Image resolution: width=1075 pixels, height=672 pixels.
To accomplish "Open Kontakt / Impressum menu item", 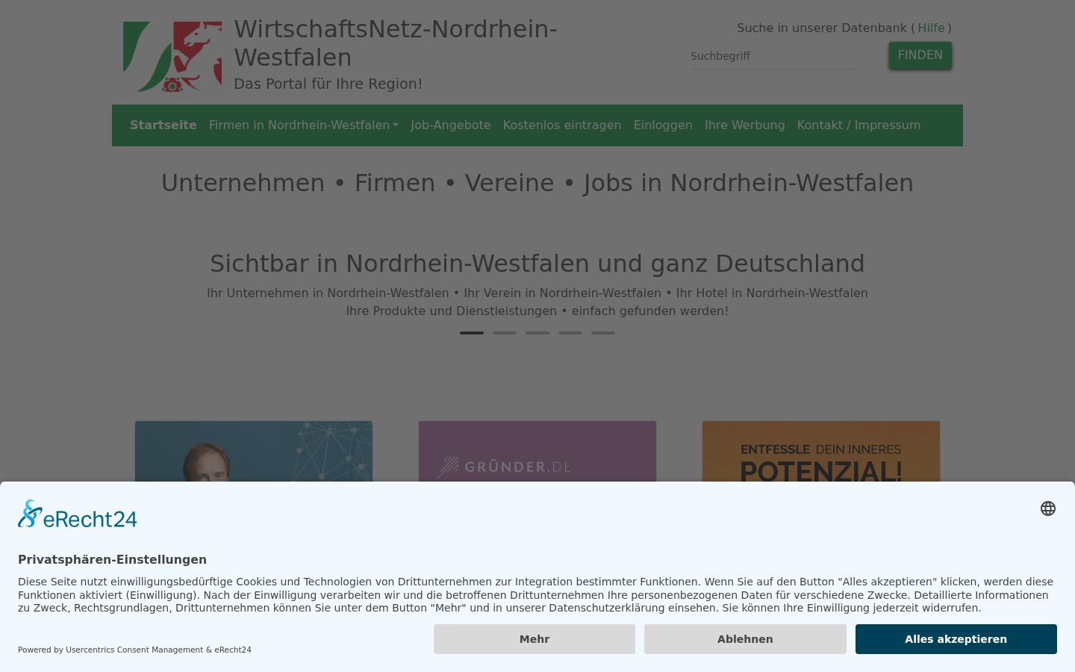I will (x=859, y=125).
